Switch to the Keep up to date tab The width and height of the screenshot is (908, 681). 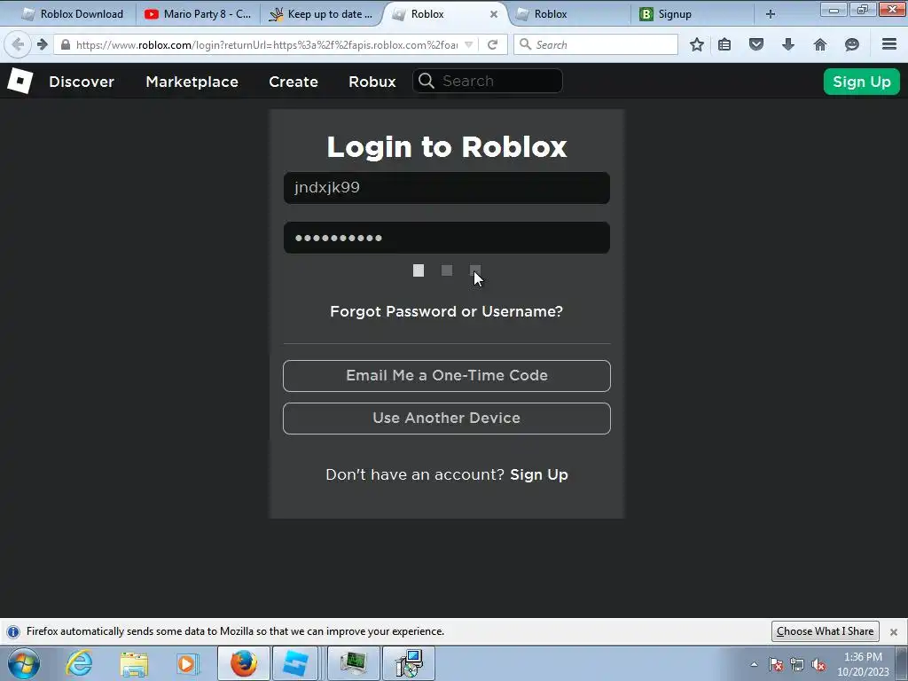pyautogui.click(x=321, y=14)
